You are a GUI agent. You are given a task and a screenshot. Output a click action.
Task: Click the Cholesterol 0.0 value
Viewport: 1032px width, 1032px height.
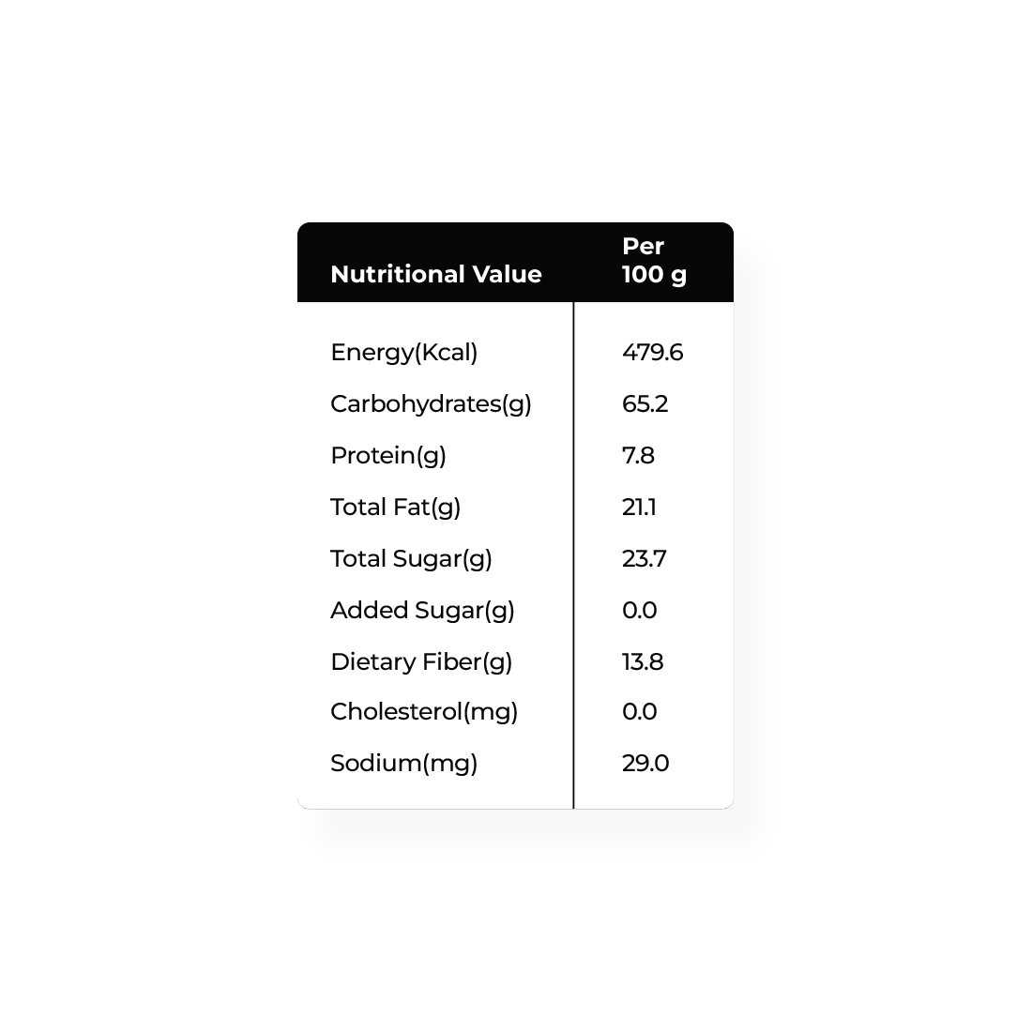coord(639,711)
